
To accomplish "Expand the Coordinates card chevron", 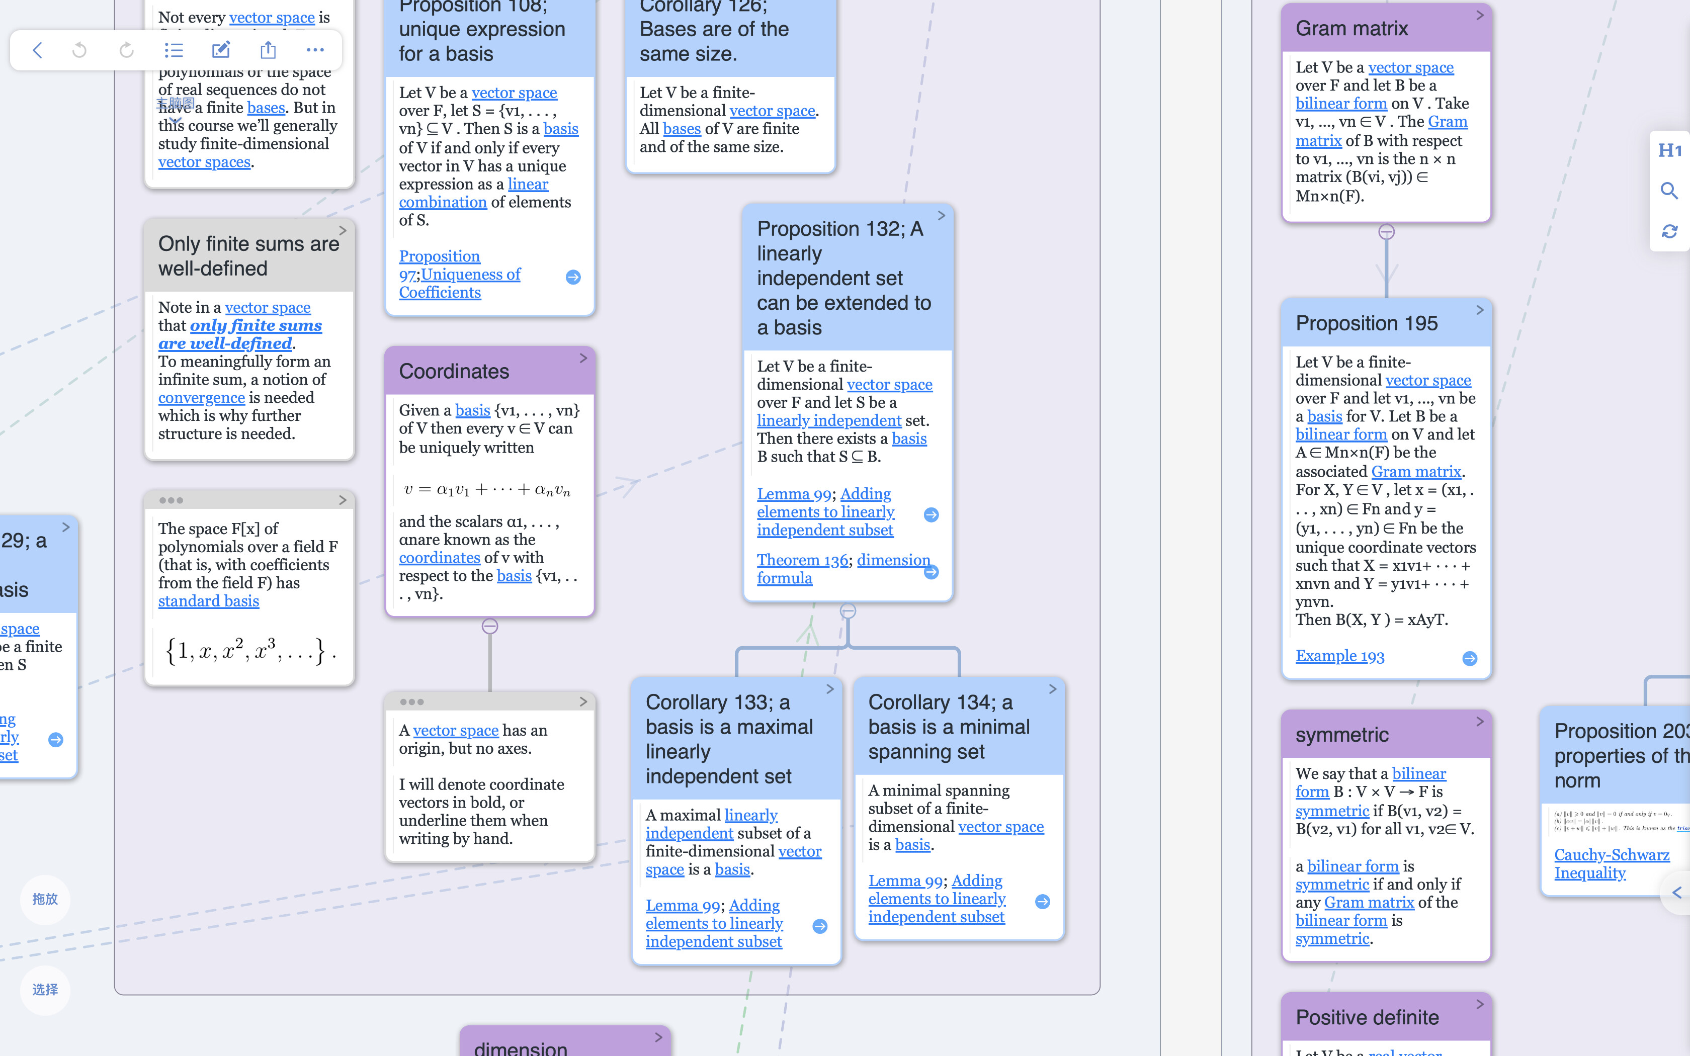I will (583, 358).
